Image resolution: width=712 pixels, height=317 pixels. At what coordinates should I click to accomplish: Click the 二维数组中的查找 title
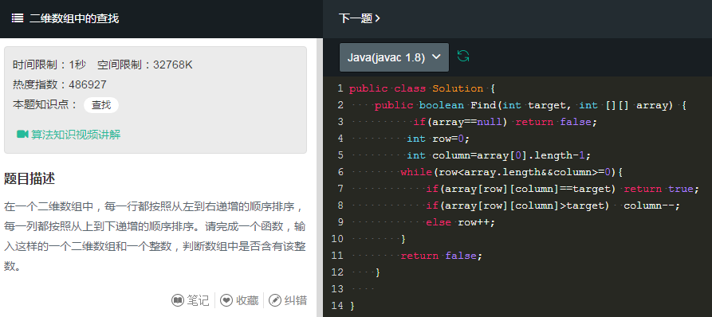(x=74, y=18)
